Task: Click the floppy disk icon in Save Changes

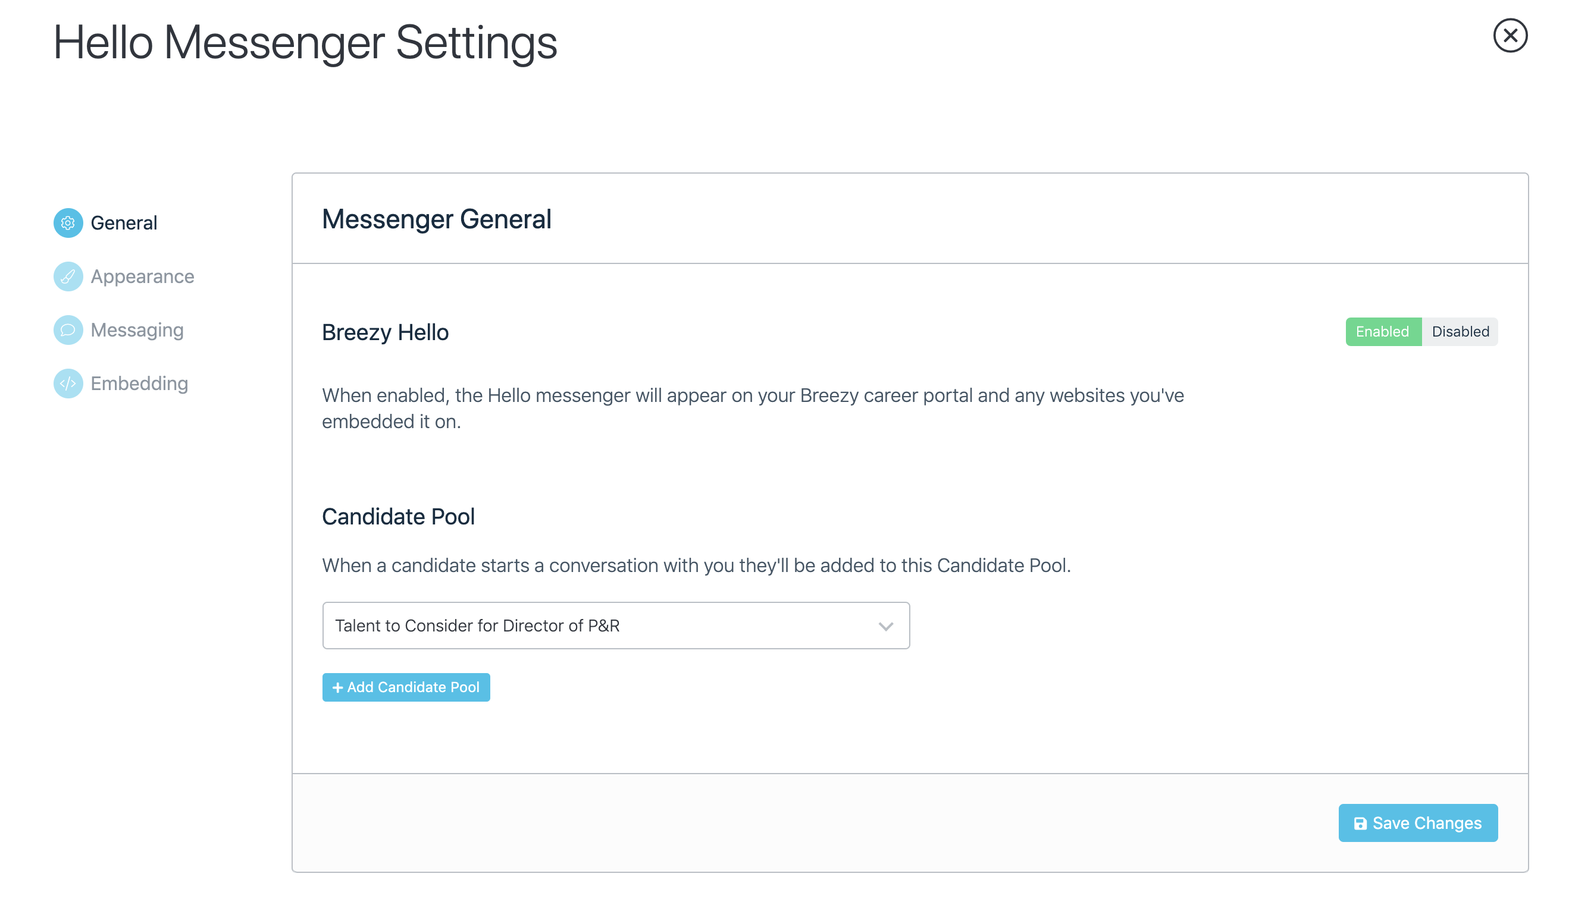Action: (1360, 822)
